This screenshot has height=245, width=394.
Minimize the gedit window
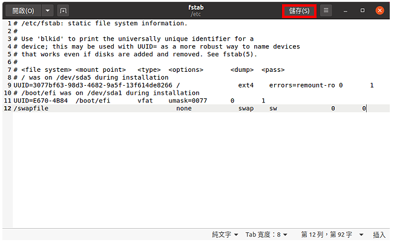tap(346, 11)
